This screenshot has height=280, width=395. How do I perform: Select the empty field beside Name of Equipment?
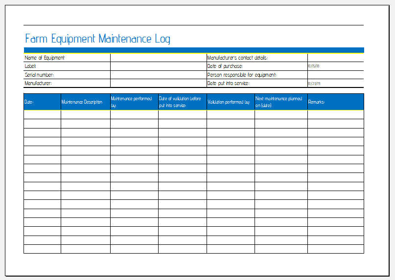(158, 58)
